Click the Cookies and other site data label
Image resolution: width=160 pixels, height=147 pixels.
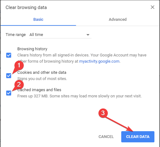(x=42, y=73)
